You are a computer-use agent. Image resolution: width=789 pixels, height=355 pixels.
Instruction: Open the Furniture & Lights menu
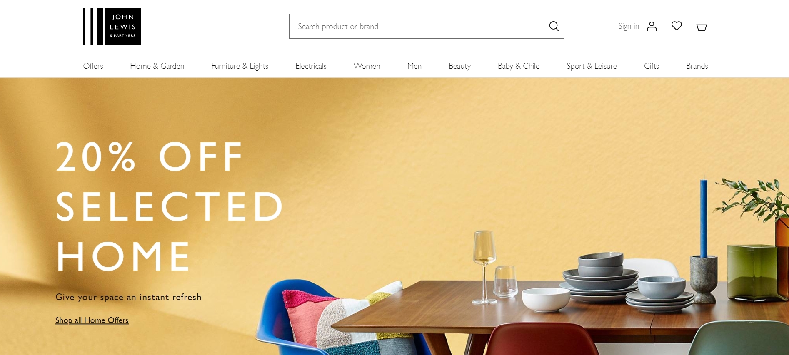pyautogui.click(x=240, y=66)
